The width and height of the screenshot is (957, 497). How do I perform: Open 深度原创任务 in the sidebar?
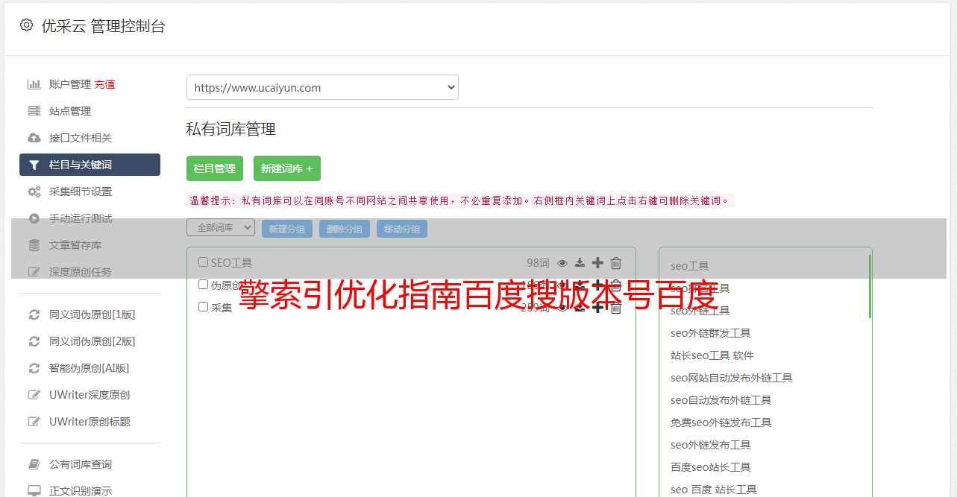point(81,272)
